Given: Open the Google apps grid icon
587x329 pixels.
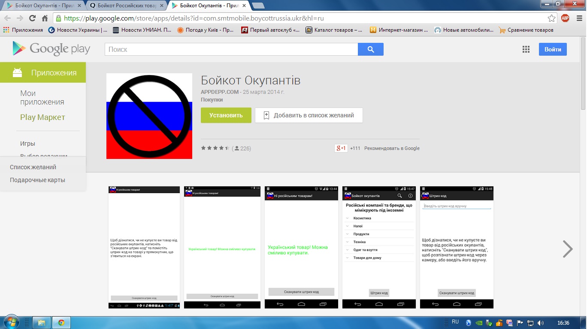Looking at the screenshot, I should tap(526, 49).
